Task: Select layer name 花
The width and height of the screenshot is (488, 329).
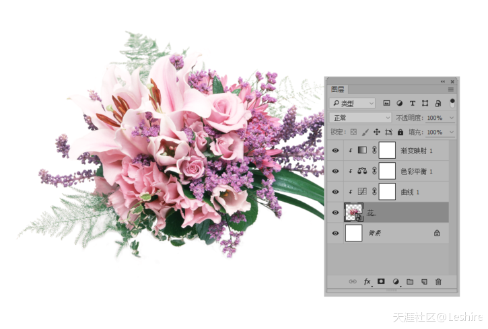Action: pyautogui.click(x=372, y=213)
